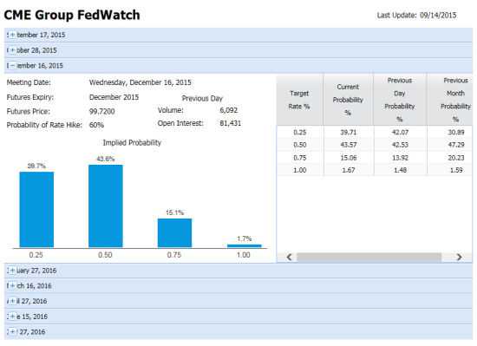Click the horizontal scrollbar thumb under table

pyautogui.click(x=369, y=258)
